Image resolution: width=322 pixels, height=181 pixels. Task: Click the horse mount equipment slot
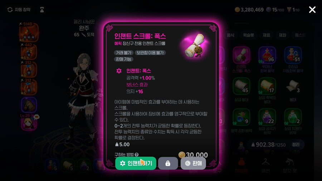point(29,105)
